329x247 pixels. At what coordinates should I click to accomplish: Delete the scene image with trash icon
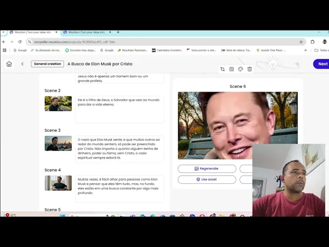[x=249, y=69]
